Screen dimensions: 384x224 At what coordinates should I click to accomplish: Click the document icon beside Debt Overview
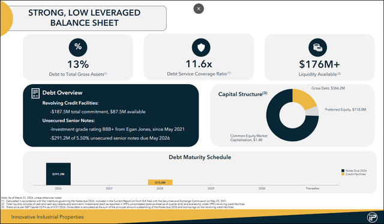[x=35, y=93]
